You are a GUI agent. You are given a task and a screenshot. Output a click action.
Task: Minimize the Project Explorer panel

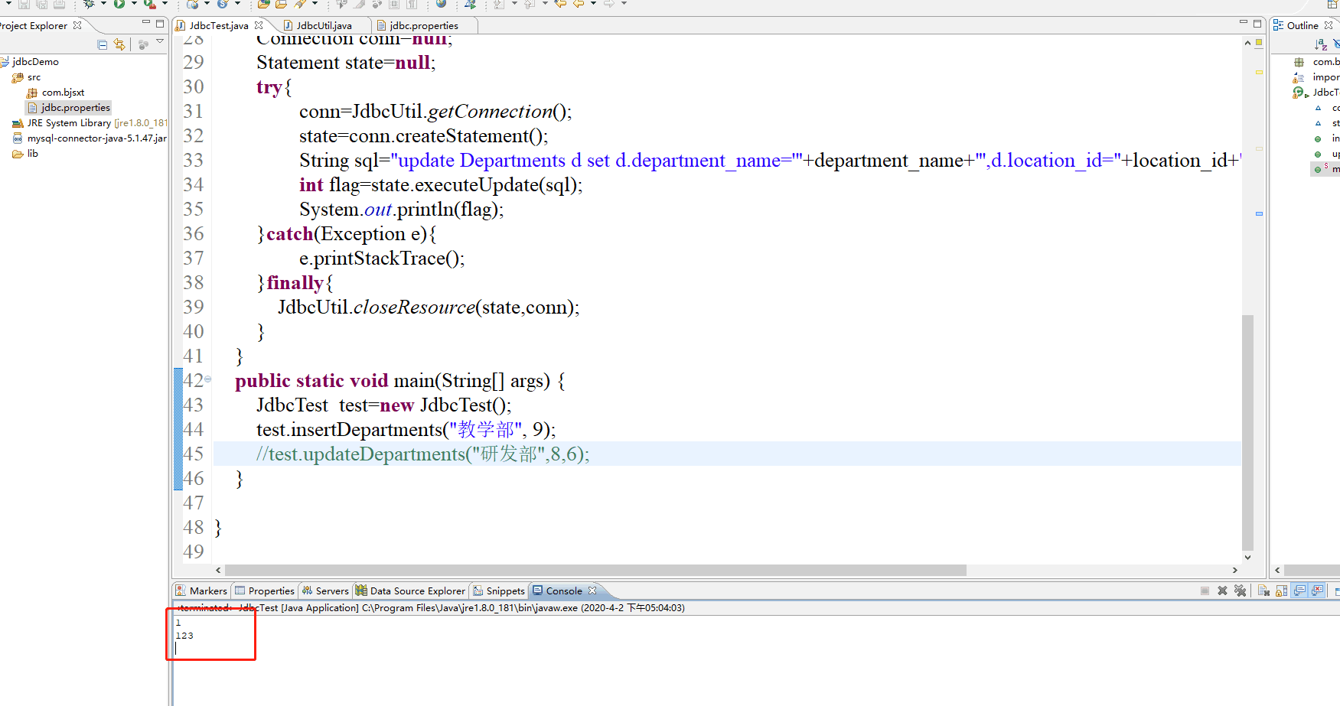pos(146,23)
